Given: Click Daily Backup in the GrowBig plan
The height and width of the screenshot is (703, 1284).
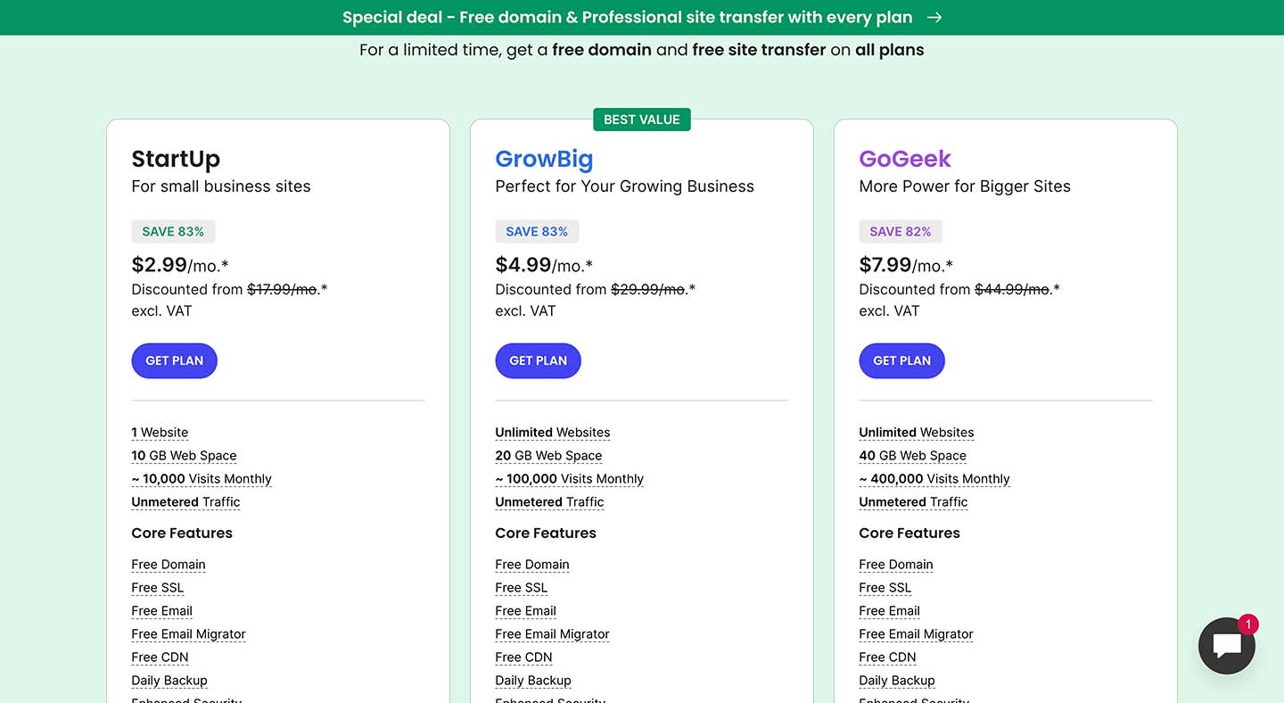Looking at the screenshot, I should point(533,681).
